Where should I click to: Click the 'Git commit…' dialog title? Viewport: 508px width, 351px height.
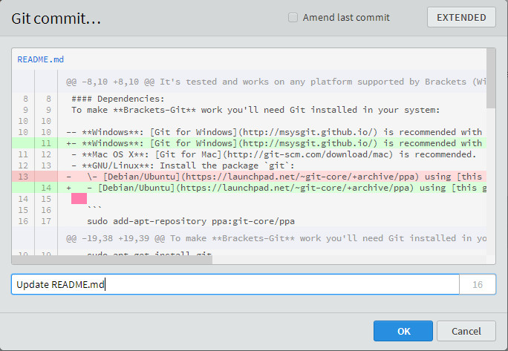pos(56,19)
